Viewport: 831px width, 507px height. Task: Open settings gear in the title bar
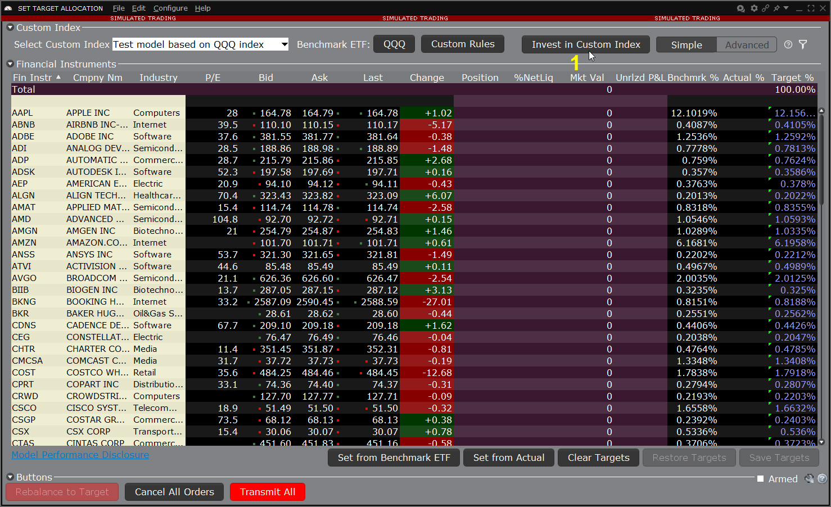coord(754,8)
